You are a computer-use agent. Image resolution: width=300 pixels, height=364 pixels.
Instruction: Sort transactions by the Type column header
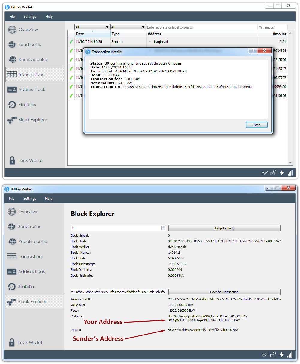pyautogui.click(x=128, y=34)
